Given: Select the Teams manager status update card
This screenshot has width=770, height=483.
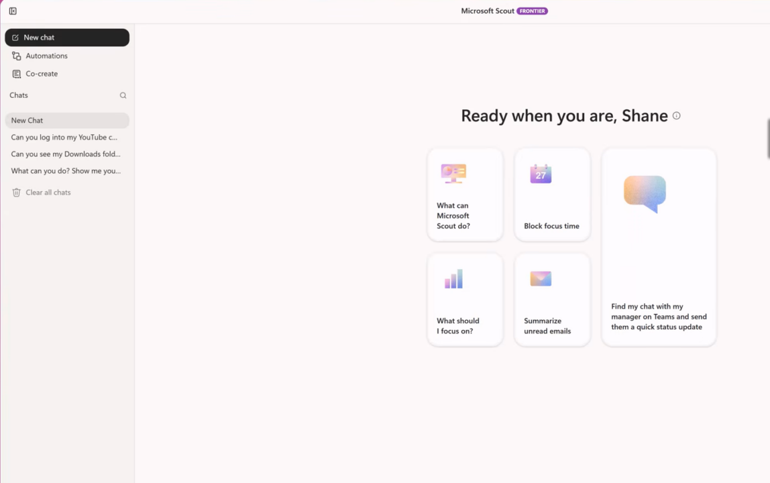Looking at the screenshot, I should coord(659,247).
